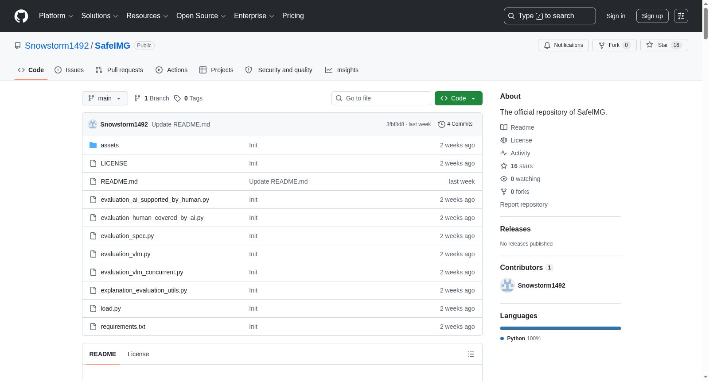
Task: Click the fork icon beside 0 forks
Action: (x=504, y=192)
